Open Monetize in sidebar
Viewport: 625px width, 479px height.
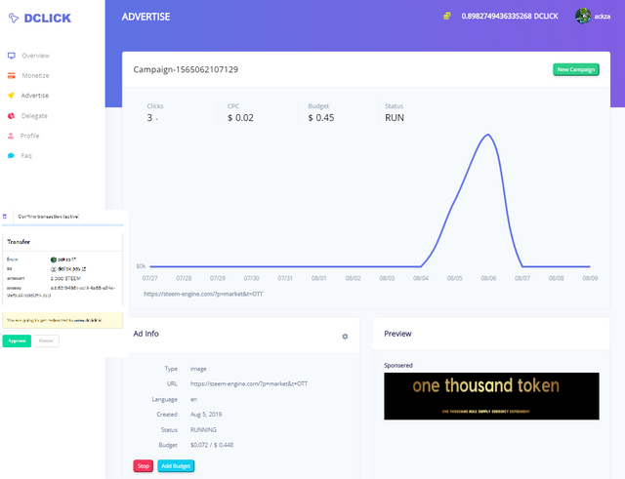35,76
